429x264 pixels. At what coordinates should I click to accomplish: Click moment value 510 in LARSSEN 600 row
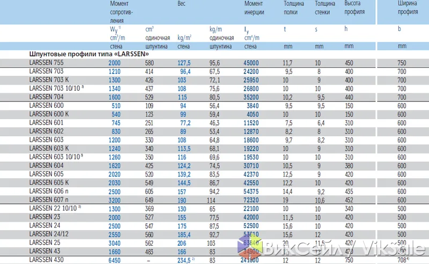click(x=116, y=106)
